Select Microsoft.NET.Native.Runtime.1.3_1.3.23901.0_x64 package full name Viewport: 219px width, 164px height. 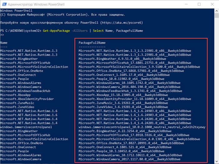coord(135,55)
